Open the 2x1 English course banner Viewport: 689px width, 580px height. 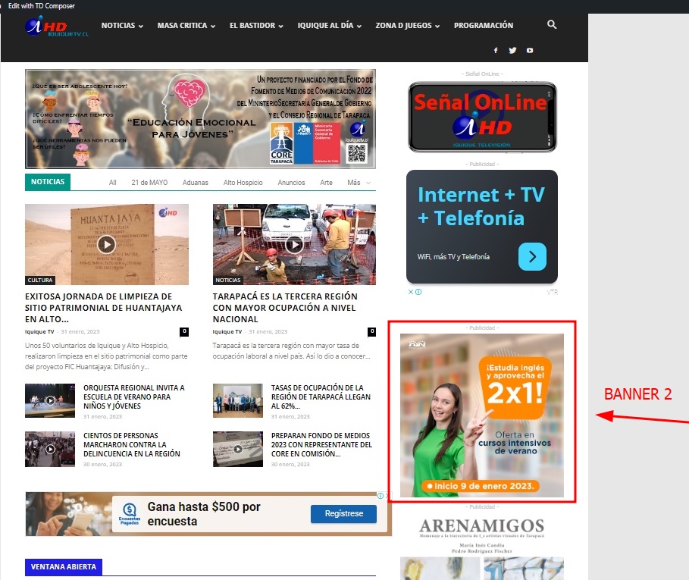[481, 415]
